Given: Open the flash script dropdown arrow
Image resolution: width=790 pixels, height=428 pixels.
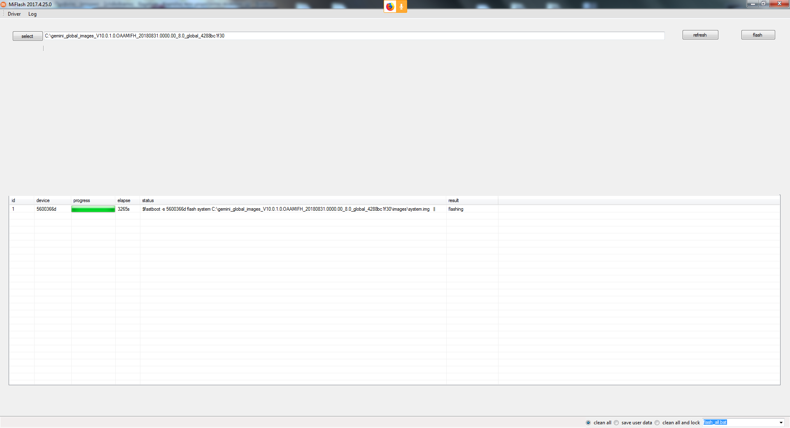Looking at the screenshot, I should (781, 423).
